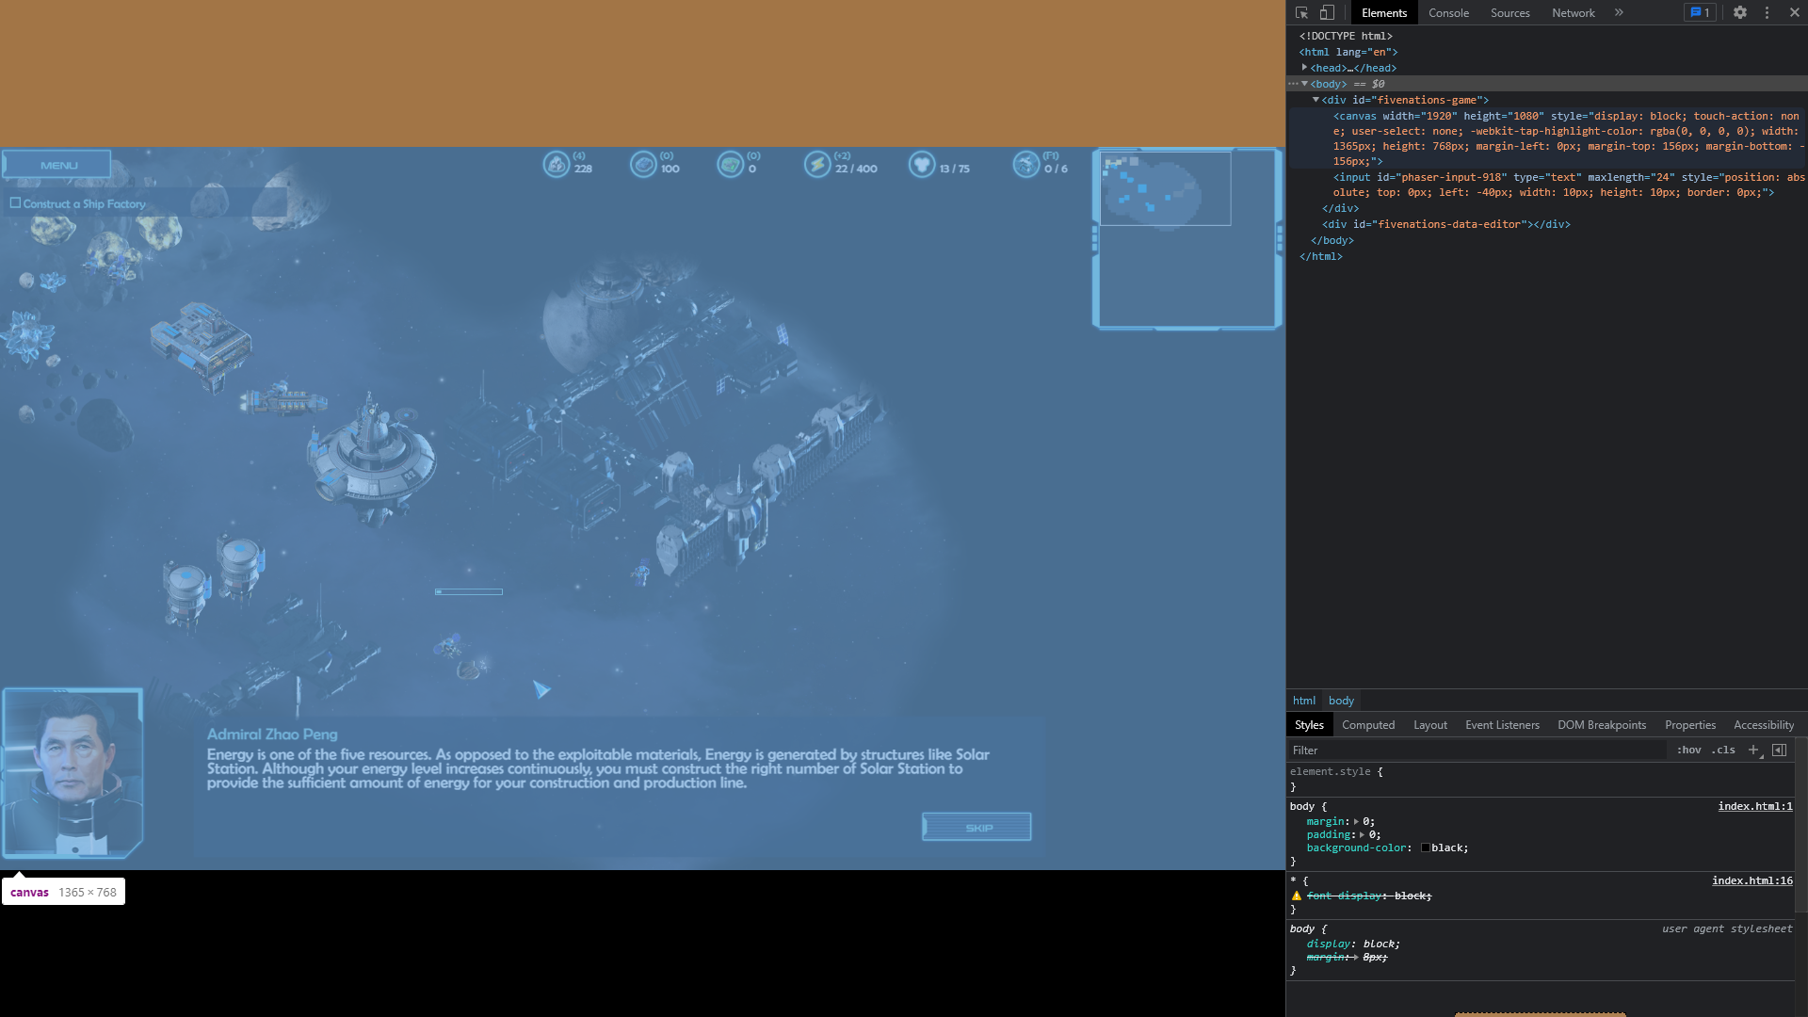Tick the Construct a Ship Factory checkbox
1808x1017 pixels.
point(15,203)
